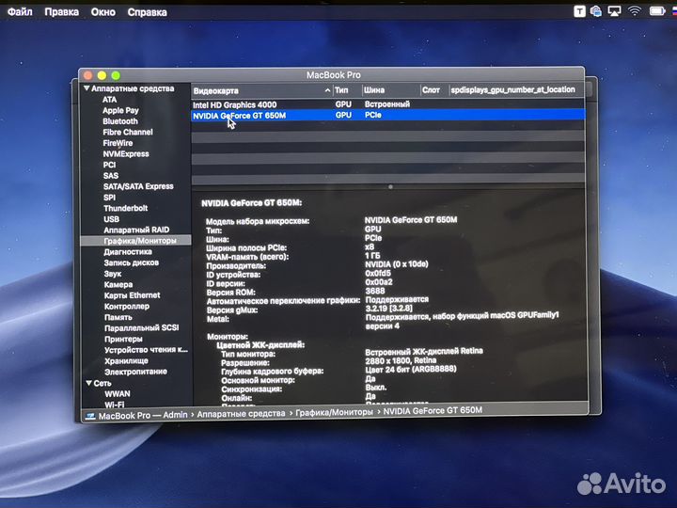Select Электропитание in the sidebar
This screenshot has height=508, width=677.
(135, 372)
